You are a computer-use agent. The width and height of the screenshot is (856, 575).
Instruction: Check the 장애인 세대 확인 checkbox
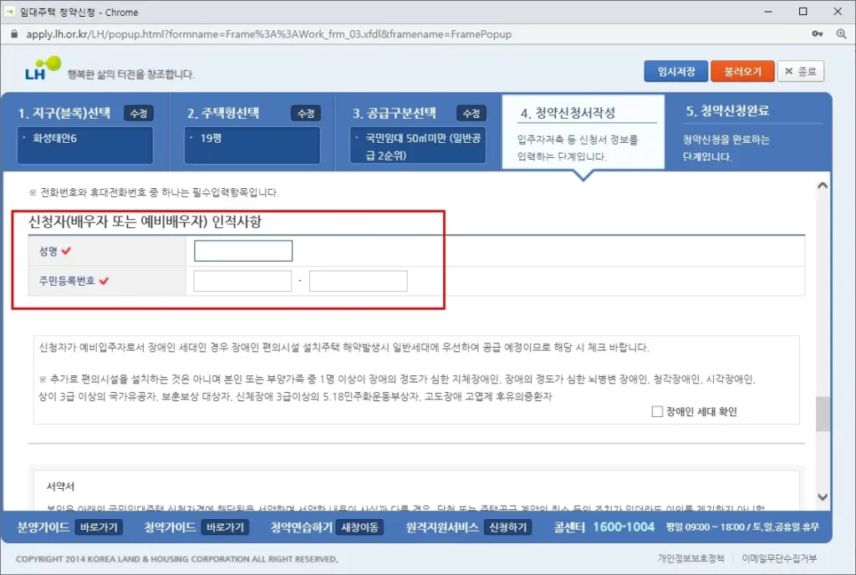[x=657, y=411]
